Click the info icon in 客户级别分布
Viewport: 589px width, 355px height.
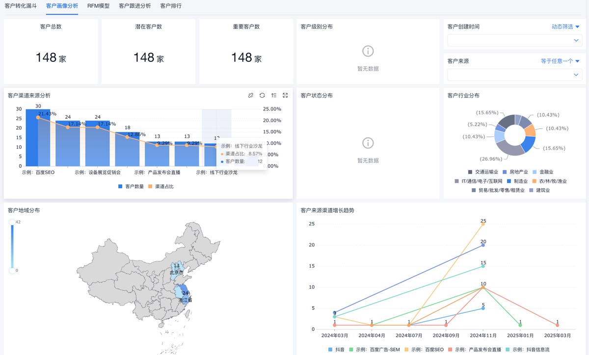368,51
